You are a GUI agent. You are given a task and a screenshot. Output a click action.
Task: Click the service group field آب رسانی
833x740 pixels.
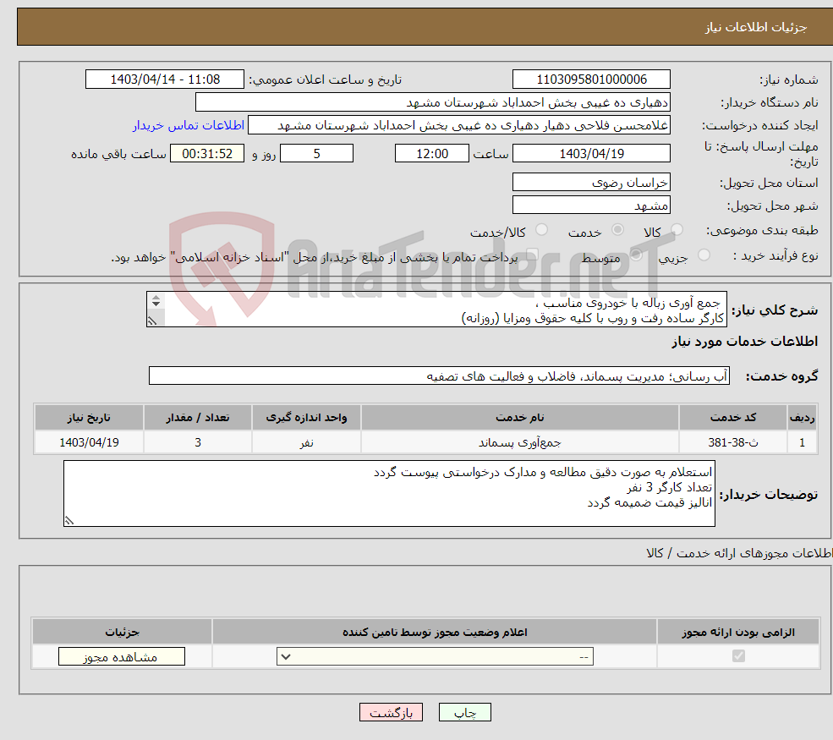(440, 375)
